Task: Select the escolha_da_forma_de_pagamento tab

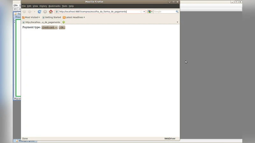Action: tap(41, 22)
